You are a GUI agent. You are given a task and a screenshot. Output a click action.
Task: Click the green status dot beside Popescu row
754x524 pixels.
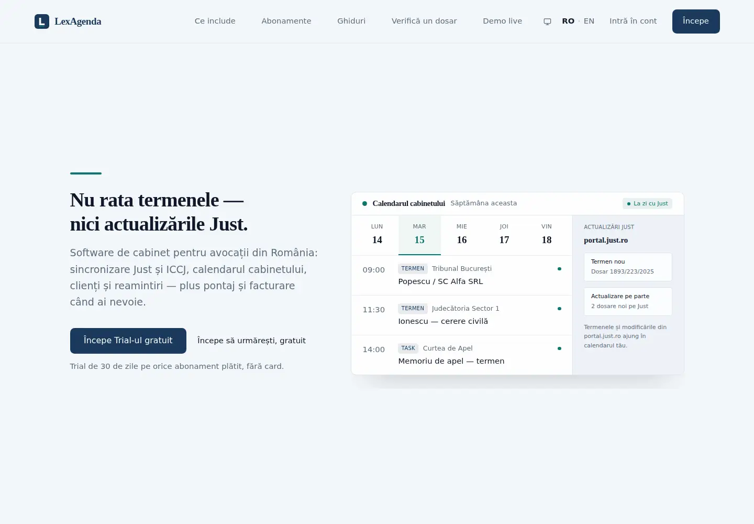[559, 269]
